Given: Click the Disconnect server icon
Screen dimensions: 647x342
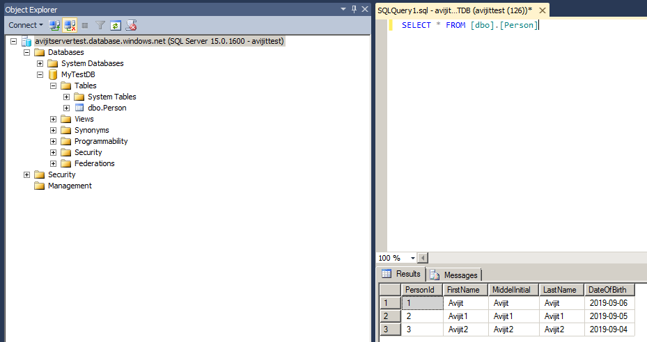Looking at the screenshot, I should click(70, 25).
